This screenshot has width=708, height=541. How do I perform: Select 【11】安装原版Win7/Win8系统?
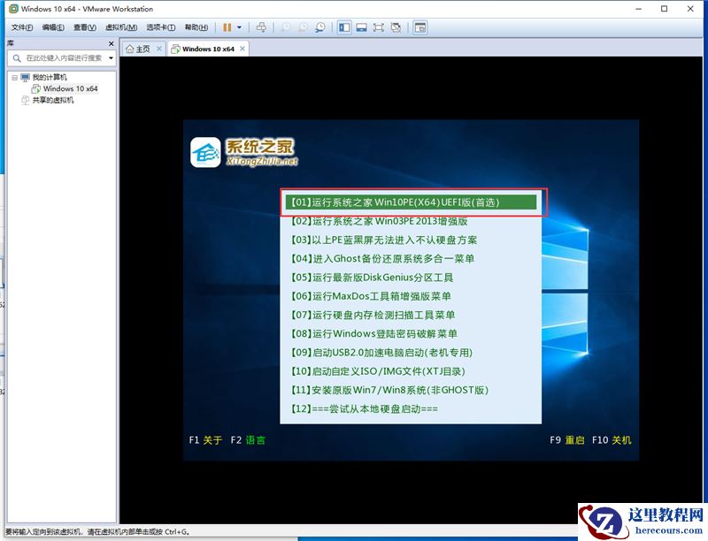pyautogui.click(x=389, y=390)
